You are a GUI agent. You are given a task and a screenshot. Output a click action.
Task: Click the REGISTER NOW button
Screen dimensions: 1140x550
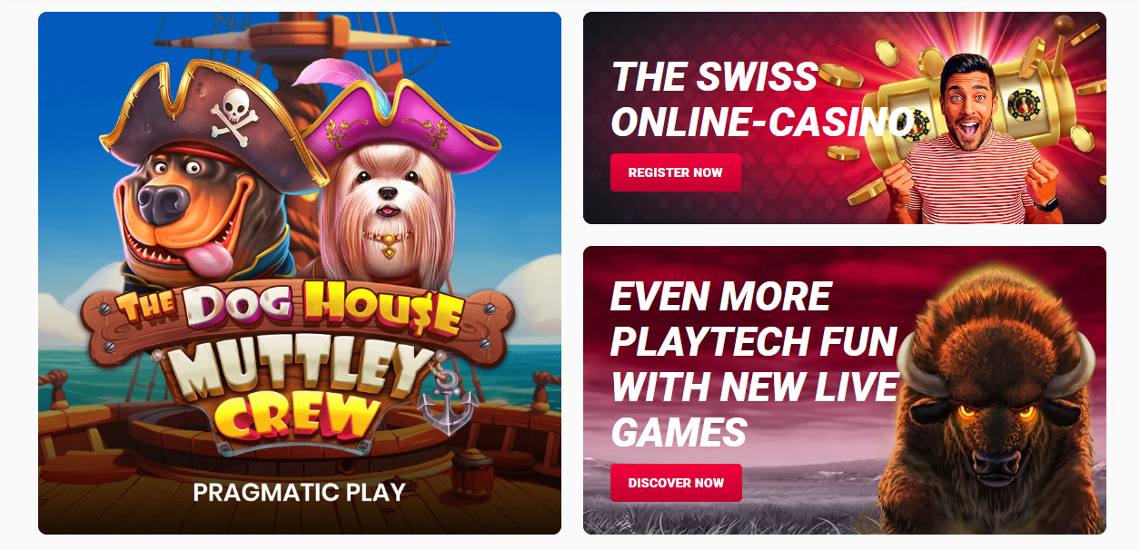pos(675,172)
